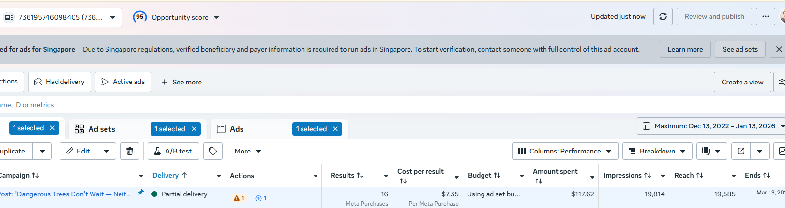
Task: Switch to the Ad sets tab
Action: point(102,129)
